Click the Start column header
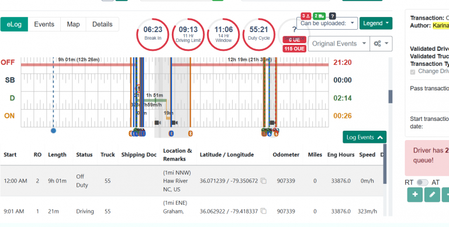This screenshot has width=449, height=227. pos(10,155)
